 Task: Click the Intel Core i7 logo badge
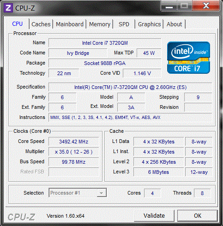(188, 58)
